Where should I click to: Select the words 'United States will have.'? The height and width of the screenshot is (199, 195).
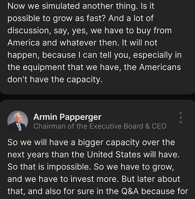(133, 154)
